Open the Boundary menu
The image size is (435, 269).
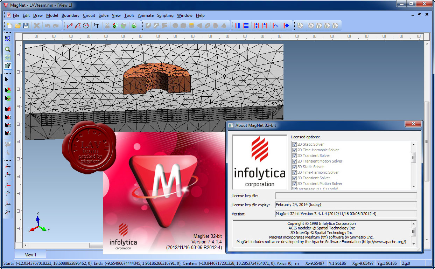pos(70,15)
